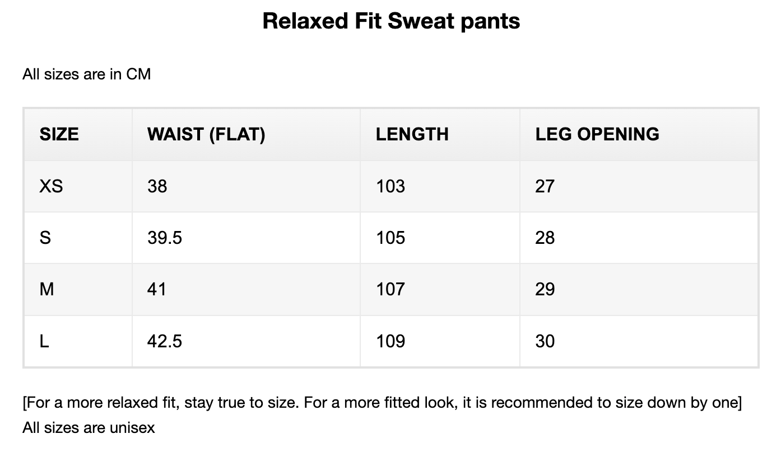This screenshot has width=781, height=462.
Task: Click the length value 107
Action: [x=390, y=289]
